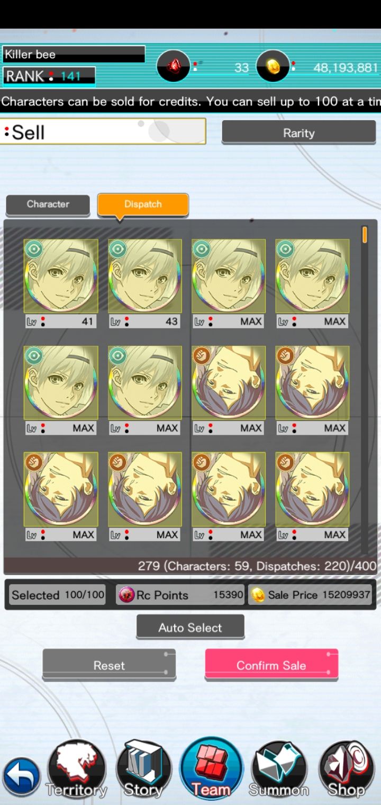The image size is (381, 805).
Task: Select last fist-type card in bottom row
Action: point(312,497)
